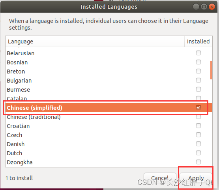Click the Cancel button
Viewport: 219px width, 190px height.
click(160, 178)
